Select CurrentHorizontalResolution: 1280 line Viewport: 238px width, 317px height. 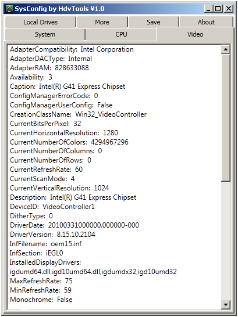pyautogui.click(x=64, y=133)
